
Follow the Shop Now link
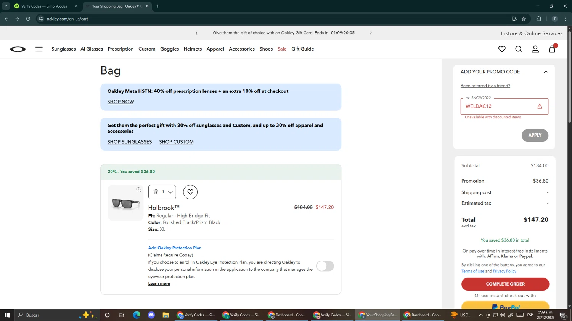(x=121, y=102)
